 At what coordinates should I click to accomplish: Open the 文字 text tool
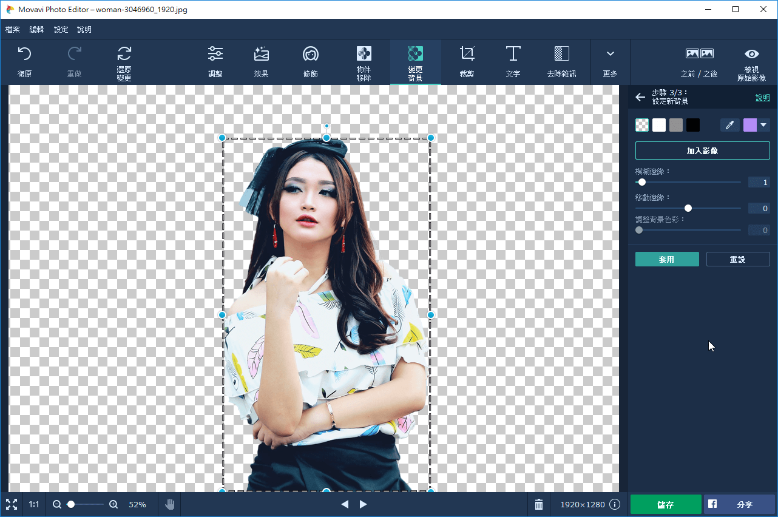[513, 55]
